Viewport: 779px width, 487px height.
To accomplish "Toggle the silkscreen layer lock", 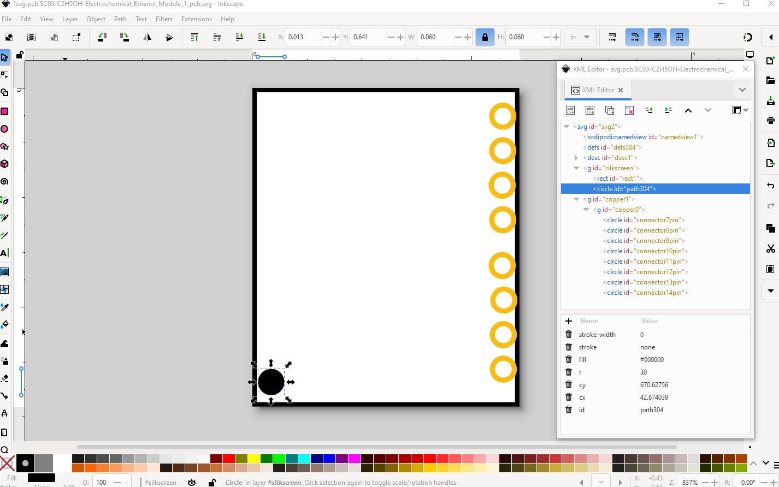I will (x=211, y=483).
